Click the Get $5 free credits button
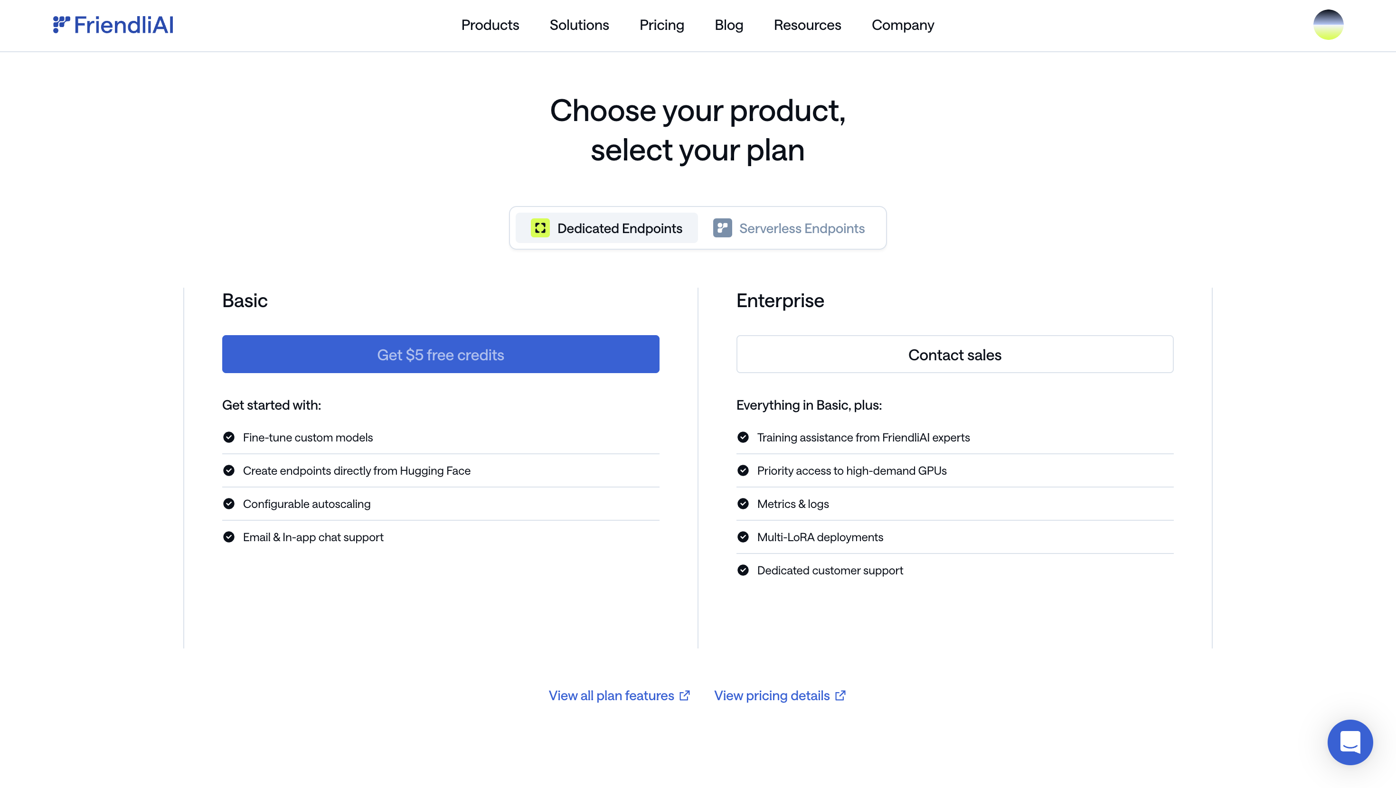The width and height of the screenshot is (1396, 788). 440,354
